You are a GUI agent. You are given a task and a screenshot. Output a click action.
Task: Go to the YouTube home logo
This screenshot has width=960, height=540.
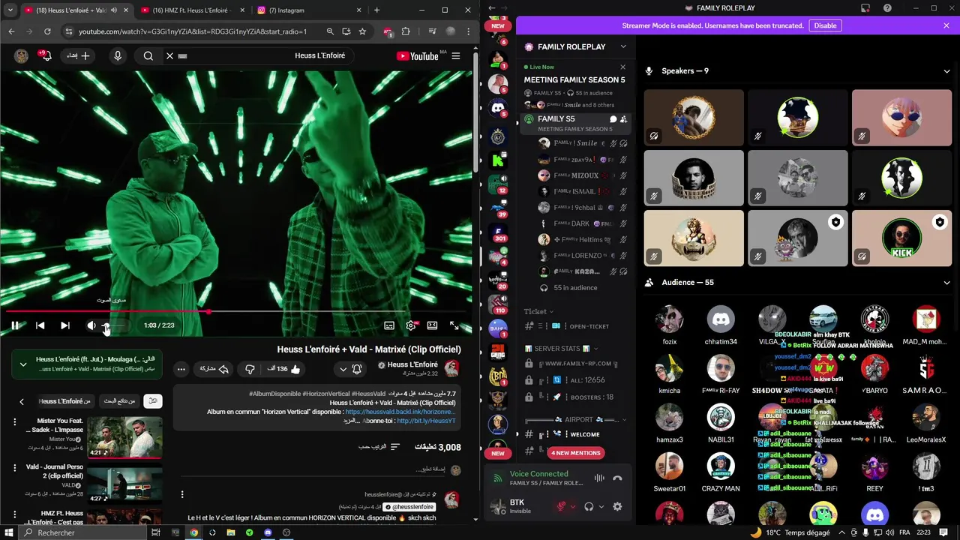click(x=417, y=55)
